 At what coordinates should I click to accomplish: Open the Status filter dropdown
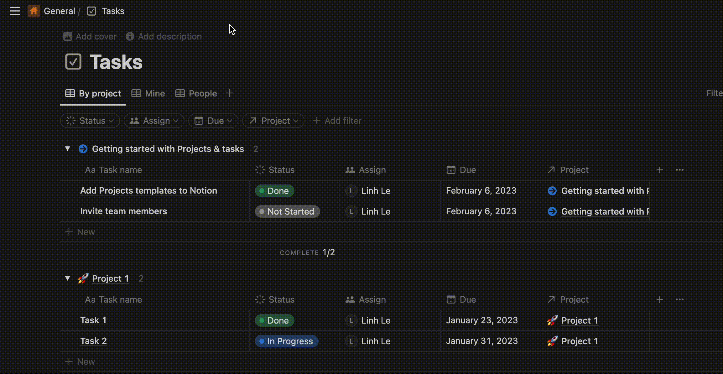click(x=90, y=121)
